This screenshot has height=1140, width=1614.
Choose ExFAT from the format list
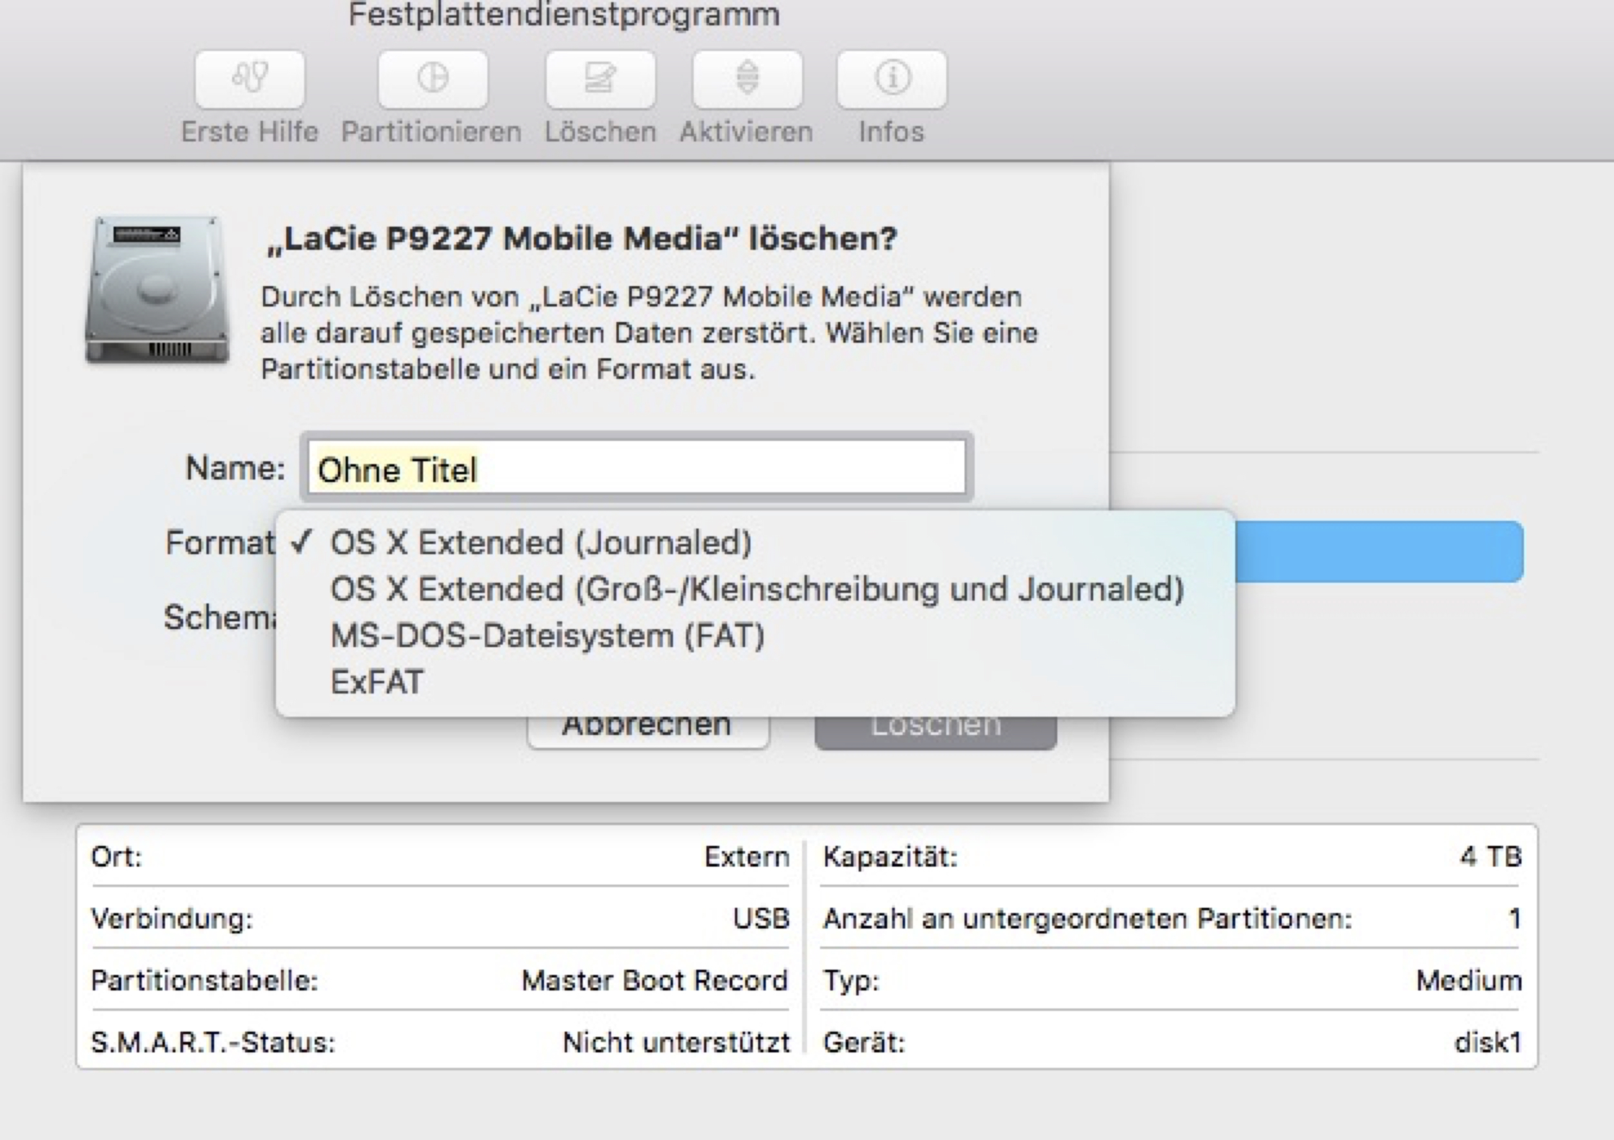tap(755, 682)
